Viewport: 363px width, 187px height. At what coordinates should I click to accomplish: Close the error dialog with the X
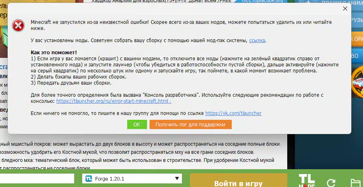345,8
